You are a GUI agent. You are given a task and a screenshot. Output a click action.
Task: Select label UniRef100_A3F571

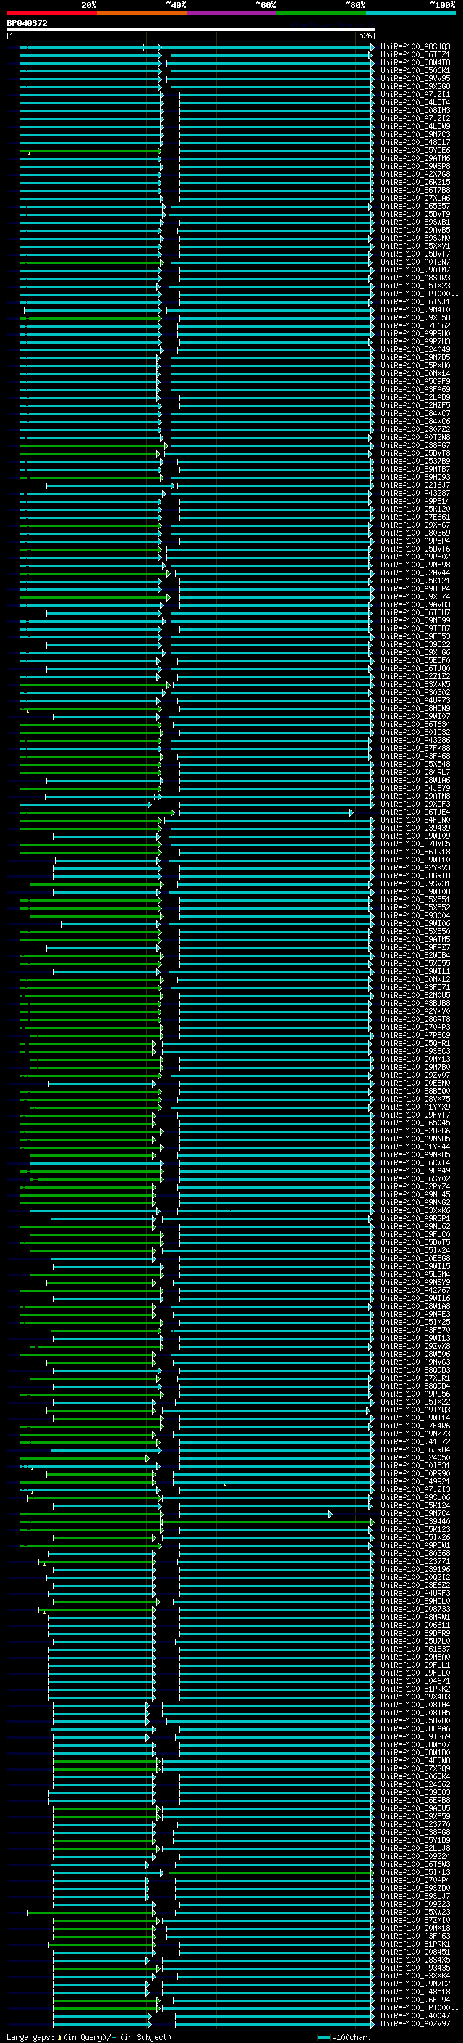click(415, 987)
